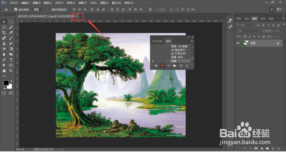The image size is (286, 152).
Task: Open the 类型 layer filter dropdown
Action: click(x=245, y=25)
